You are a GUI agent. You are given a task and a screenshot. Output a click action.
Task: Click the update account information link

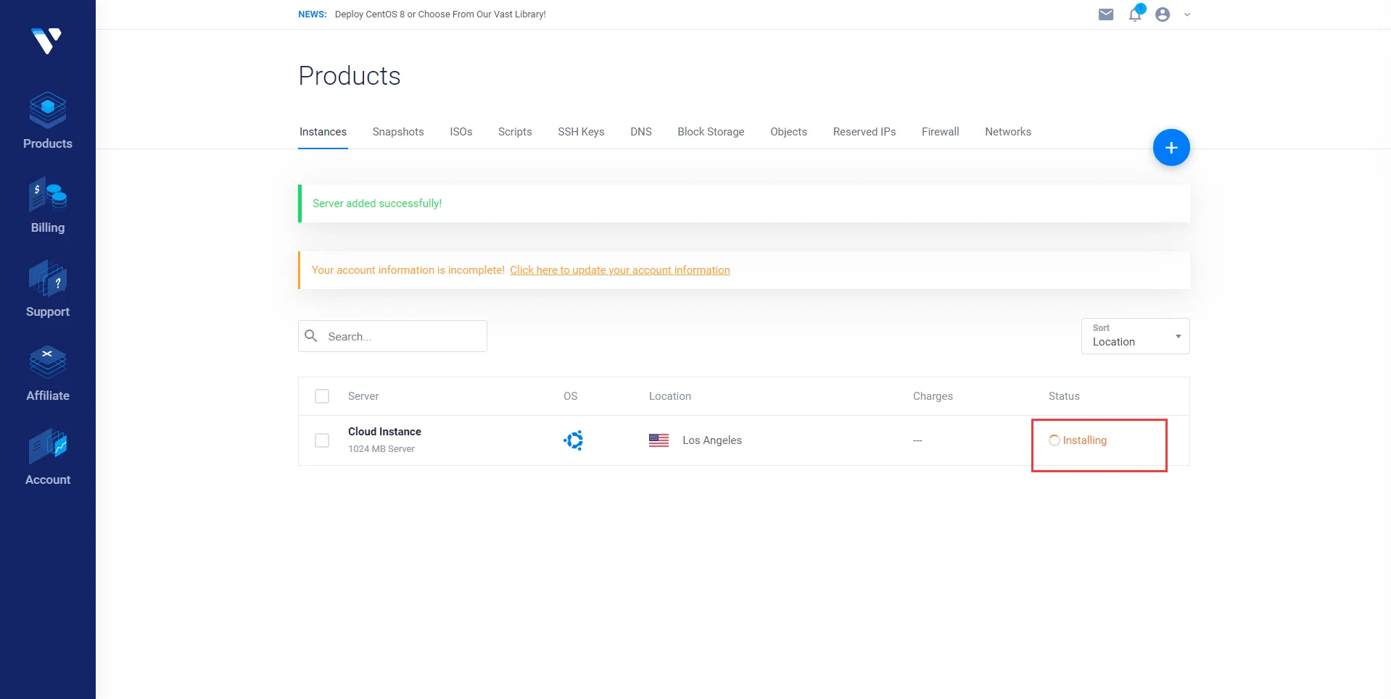click(620, 270)
